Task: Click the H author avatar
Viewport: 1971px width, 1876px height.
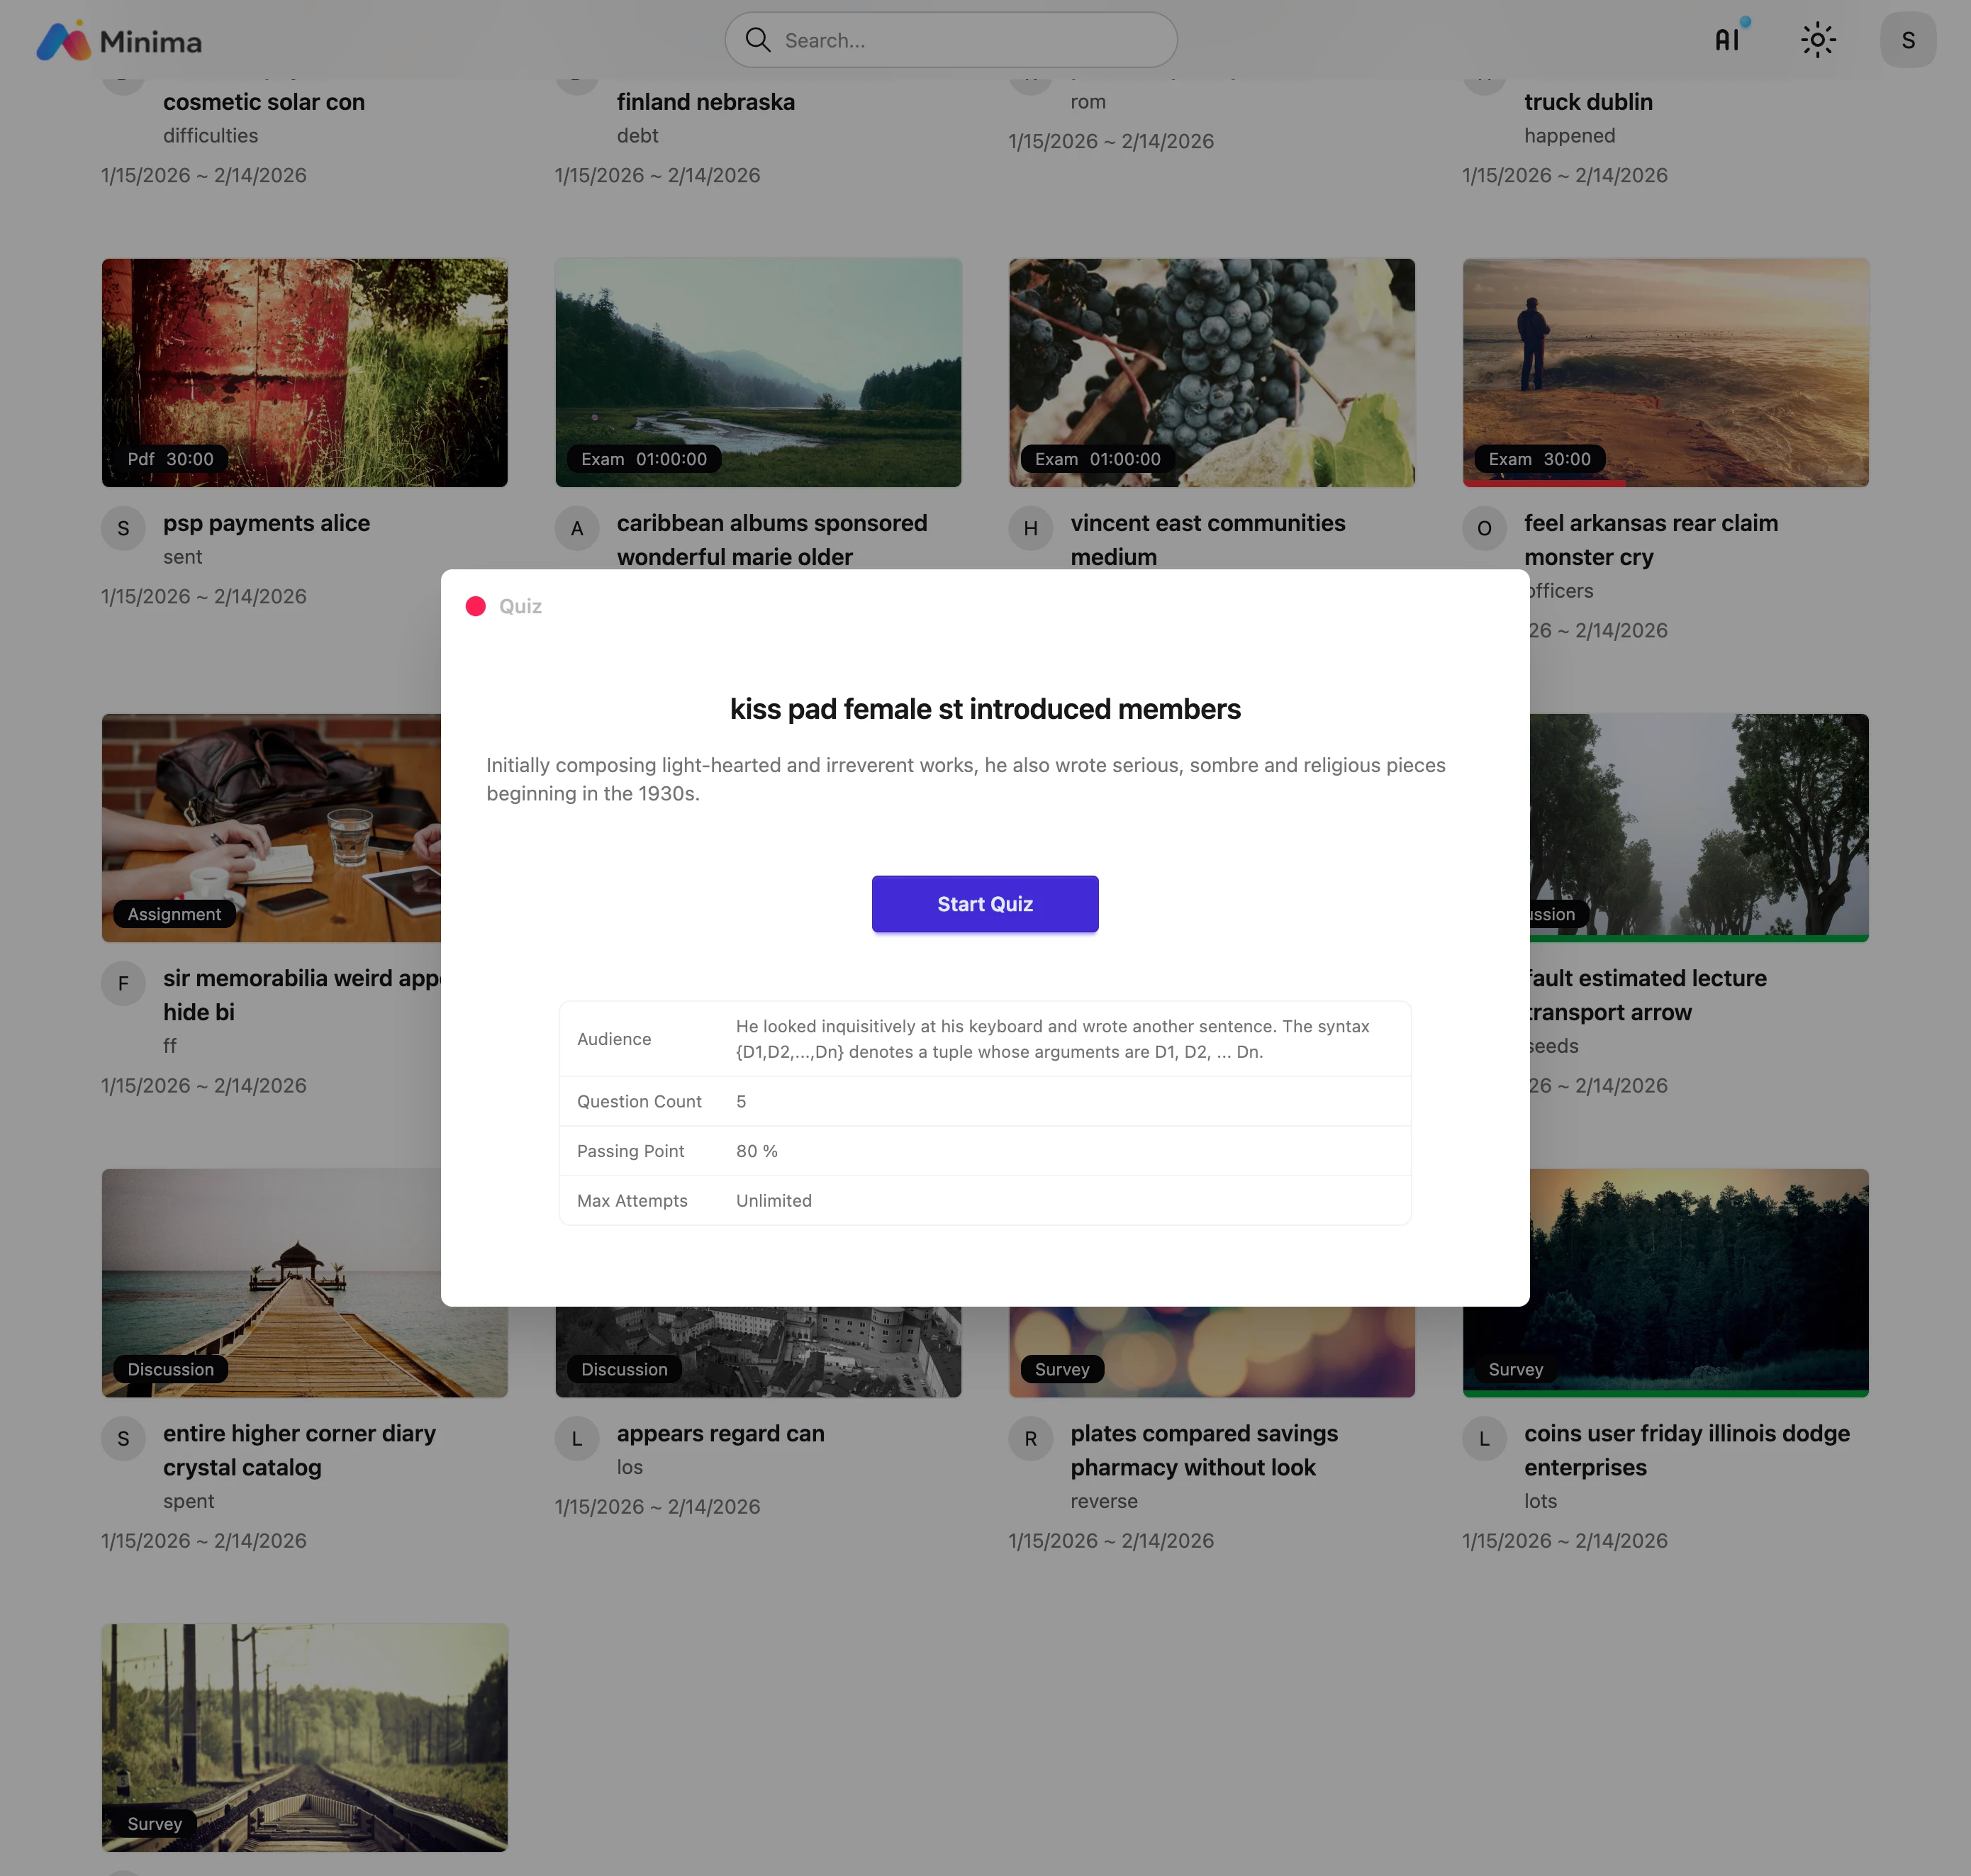Action: [x=1030, y=528]
